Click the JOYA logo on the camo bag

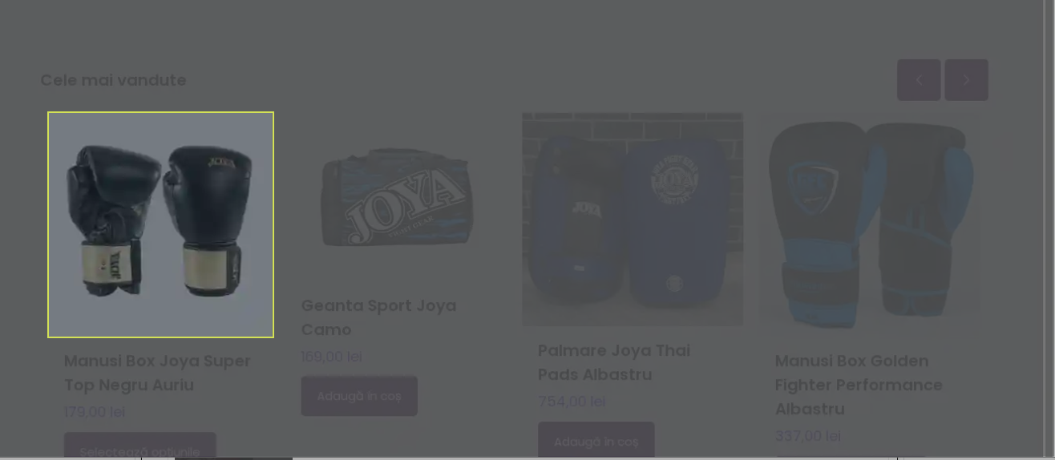(406, 205)
